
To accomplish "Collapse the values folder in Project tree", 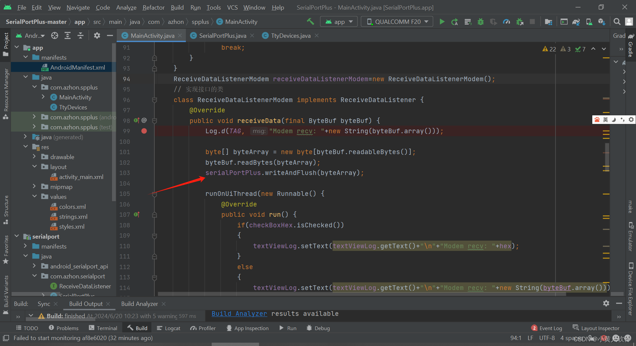I will pos(34,196).
